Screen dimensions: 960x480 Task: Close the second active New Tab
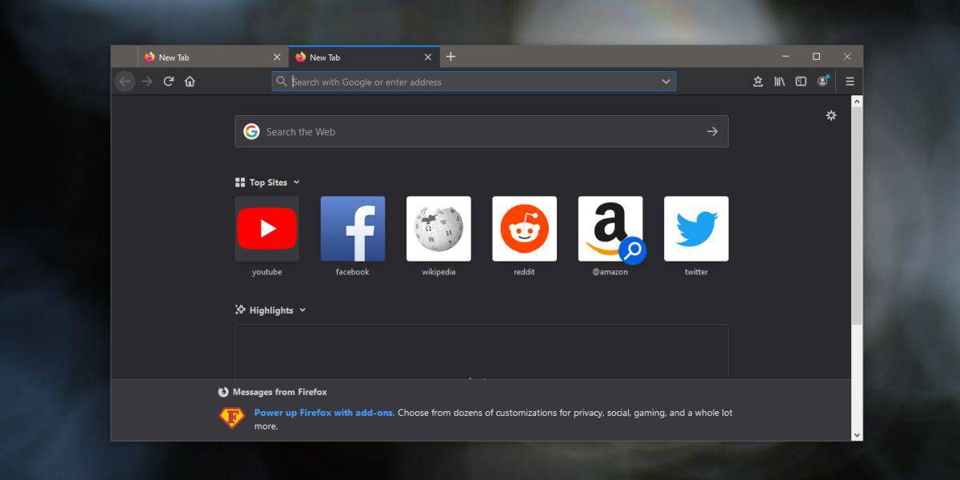coord(428,58)
